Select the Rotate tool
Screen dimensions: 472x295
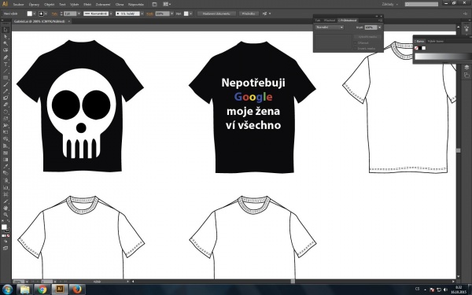point(6,112)
